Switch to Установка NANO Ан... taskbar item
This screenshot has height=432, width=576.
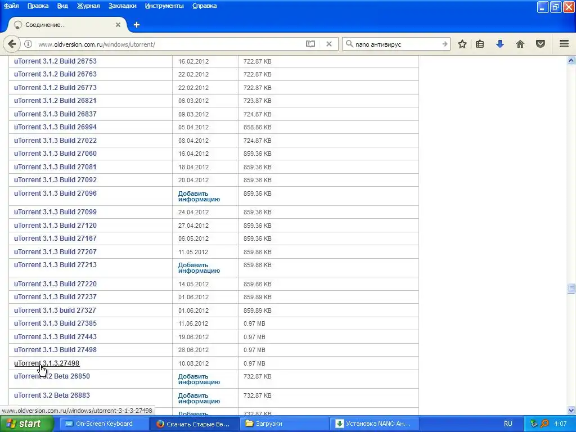374,424
